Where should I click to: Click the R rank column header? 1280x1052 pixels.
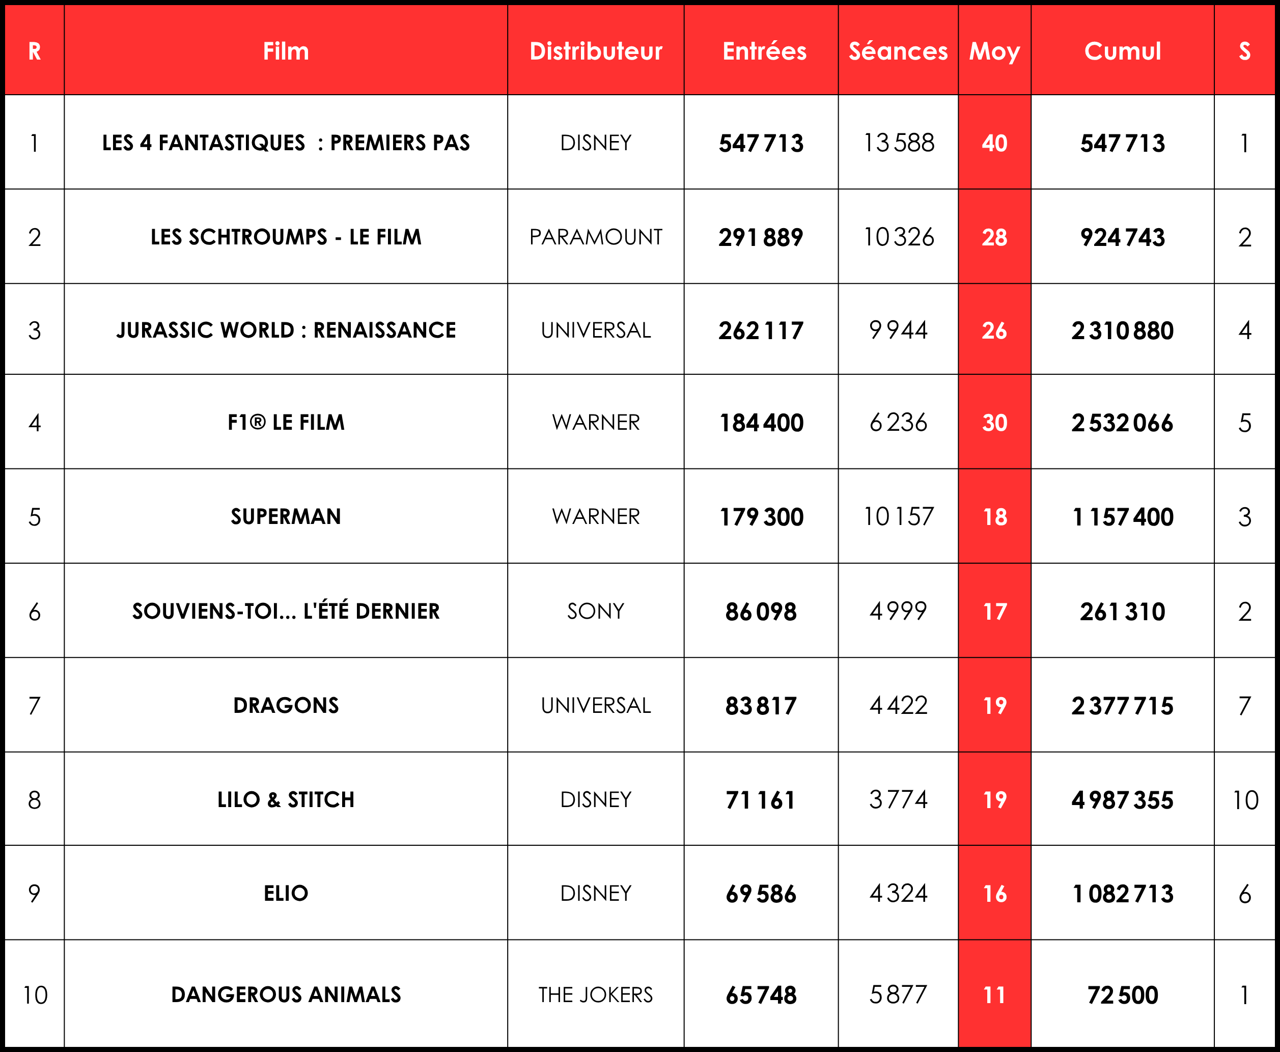[35, 51]
